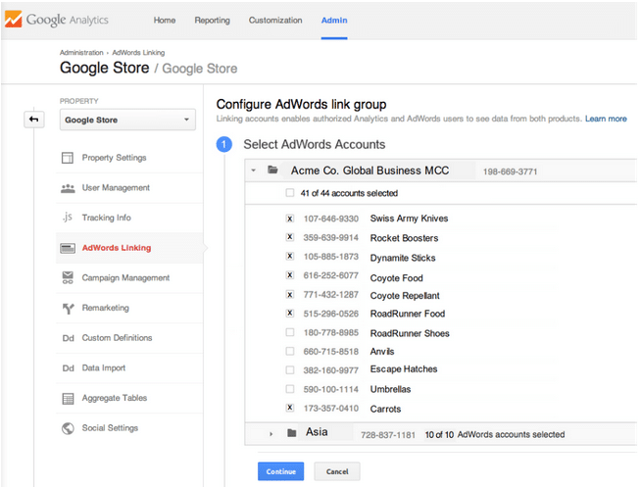The height and width of the screenshot is (488, 641).
Task: Click account ID 198-669-3771
Action: tap(510, 171)
